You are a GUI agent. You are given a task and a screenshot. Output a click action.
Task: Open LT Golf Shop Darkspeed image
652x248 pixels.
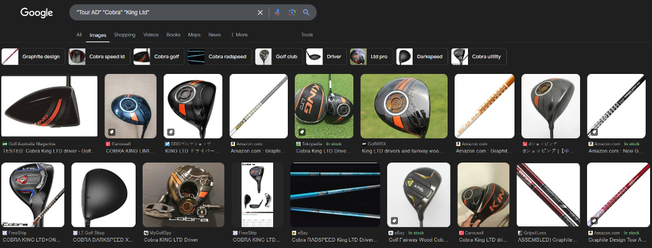(x=104, y=194)
